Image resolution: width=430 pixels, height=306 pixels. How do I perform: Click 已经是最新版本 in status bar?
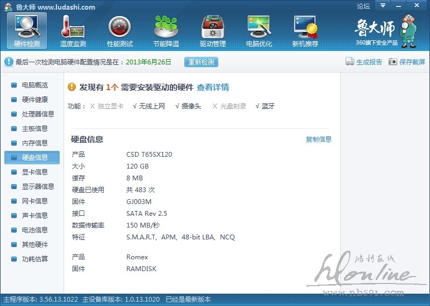[188, 300]
